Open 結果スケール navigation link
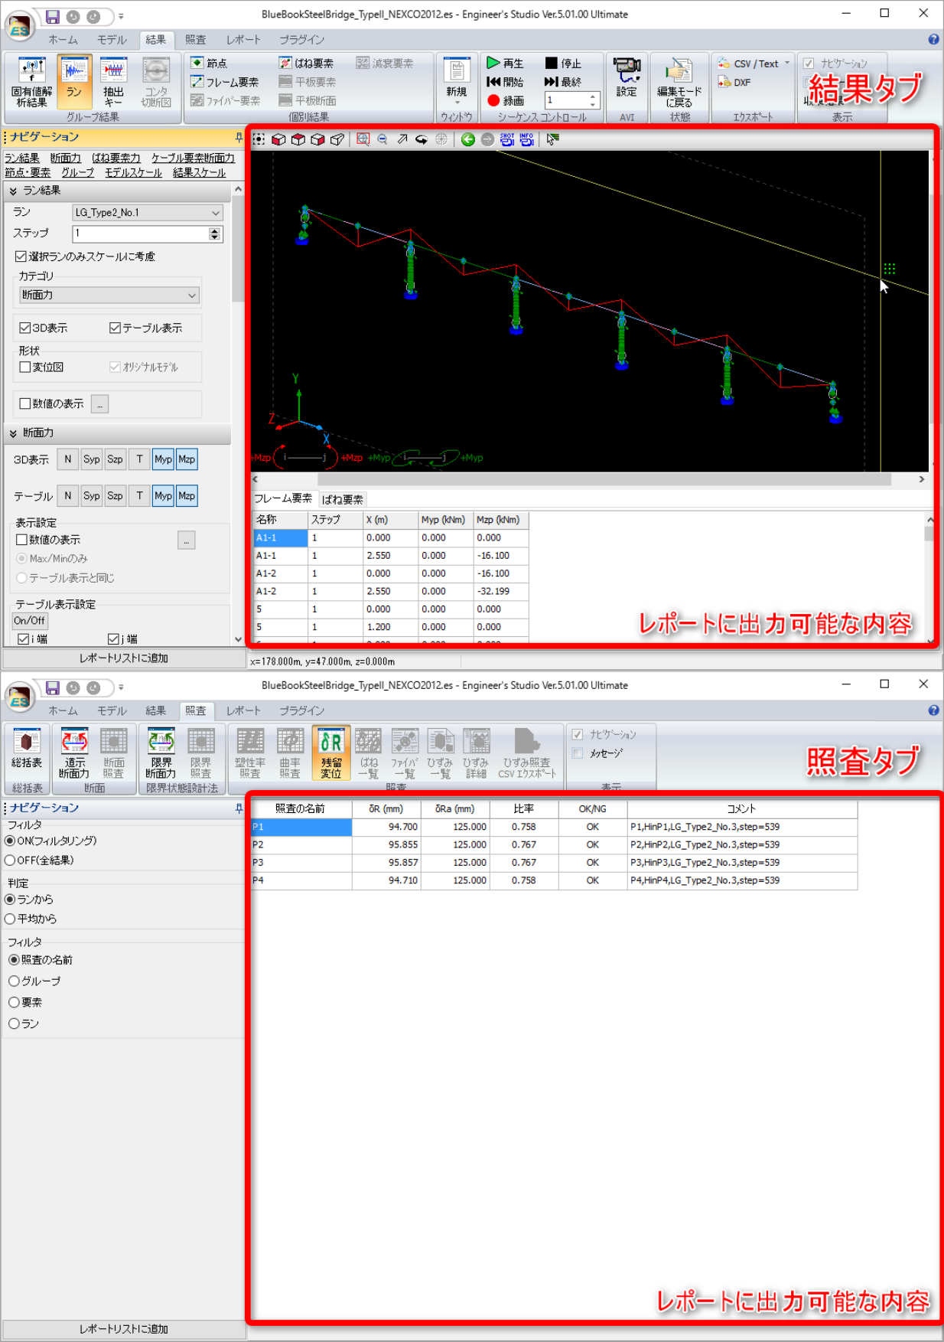 click(199, 173)
